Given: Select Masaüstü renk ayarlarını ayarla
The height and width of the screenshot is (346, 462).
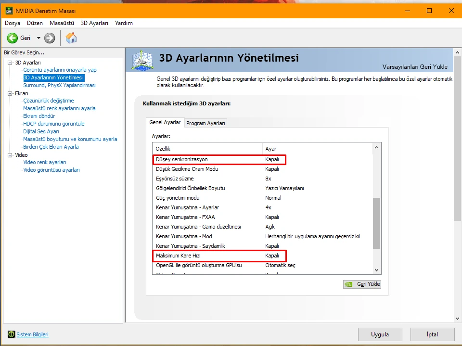Looking at the screenshot, I should [x=60, y=108].
